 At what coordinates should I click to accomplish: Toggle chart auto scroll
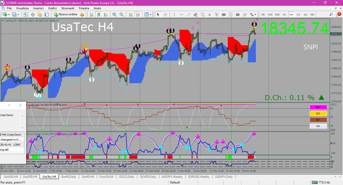pos(131,15)
